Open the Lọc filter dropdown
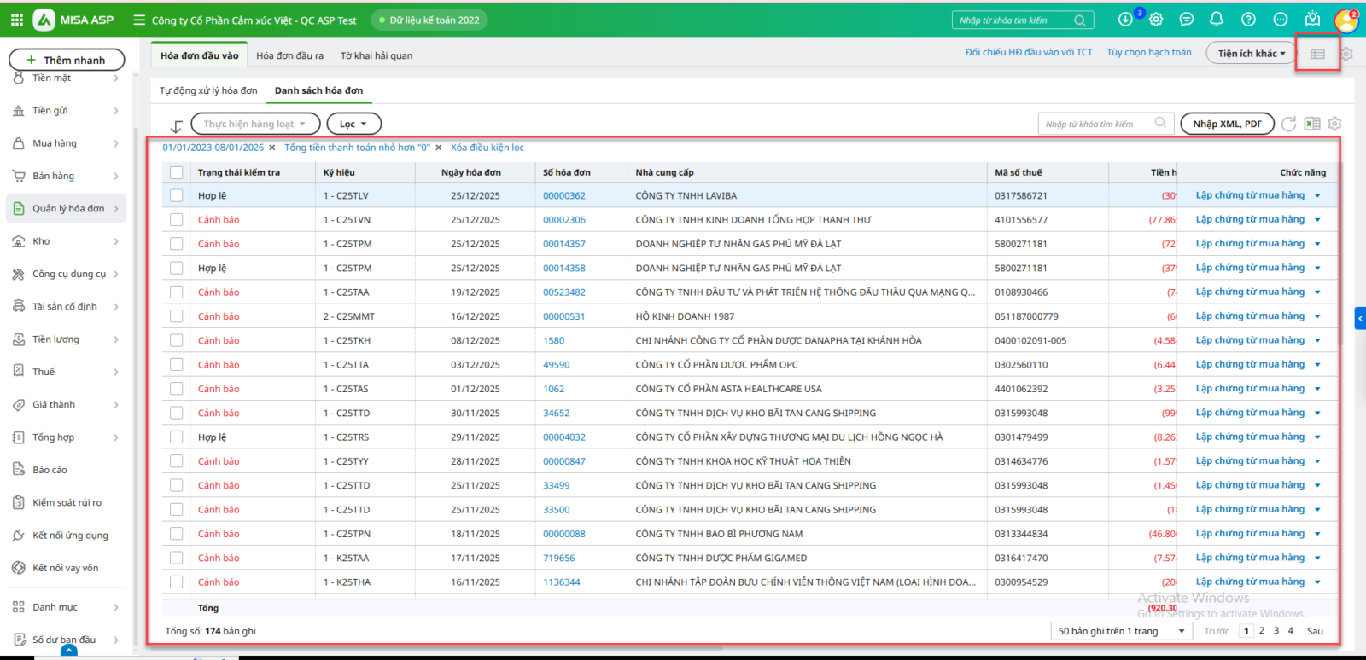Screen dimensions: 1366x660 click(353, 124)
